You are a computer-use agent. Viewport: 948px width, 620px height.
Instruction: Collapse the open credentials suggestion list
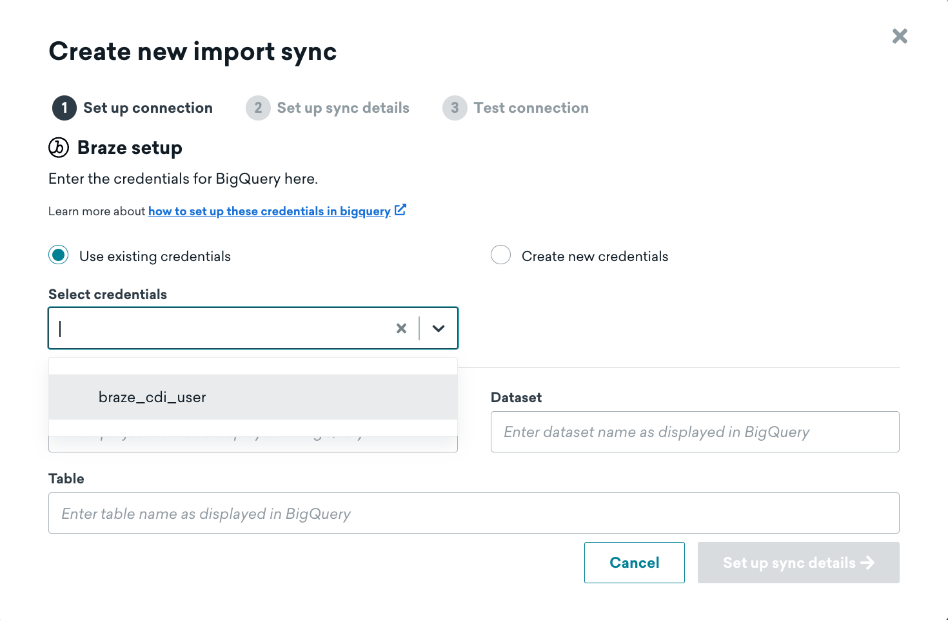coord(439,328)
